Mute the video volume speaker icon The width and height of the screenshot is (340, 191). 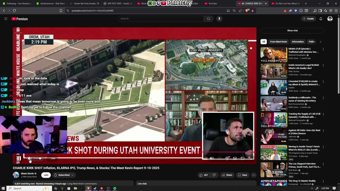click(30, 158)
